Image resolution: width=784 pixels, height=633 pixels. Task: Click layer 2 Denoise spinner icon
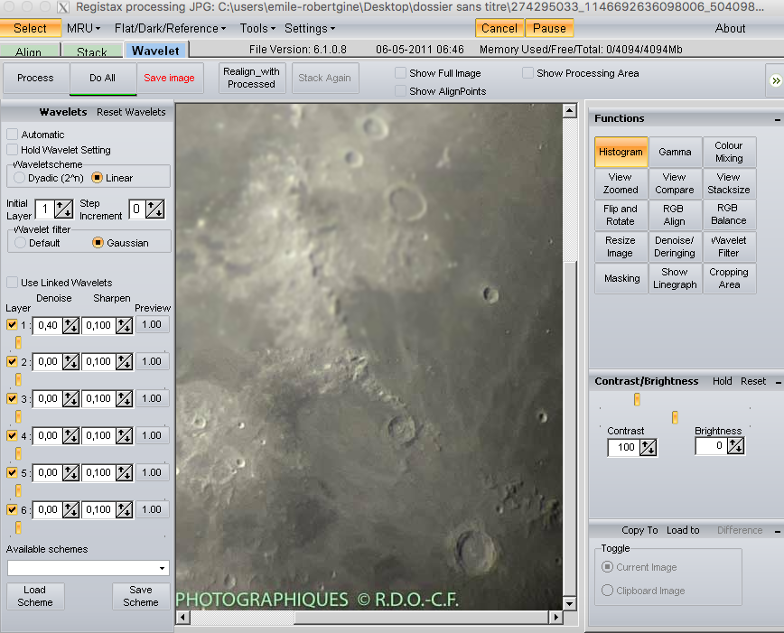(71, 361)
